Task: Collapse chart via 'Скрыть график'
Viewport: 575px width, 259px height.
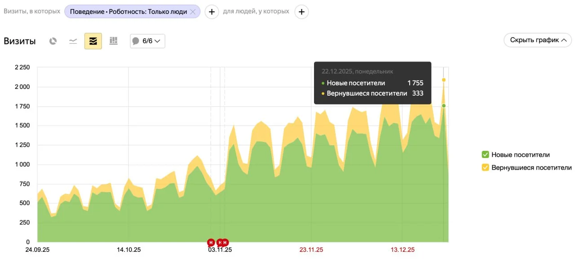Action: coord(537,40)
